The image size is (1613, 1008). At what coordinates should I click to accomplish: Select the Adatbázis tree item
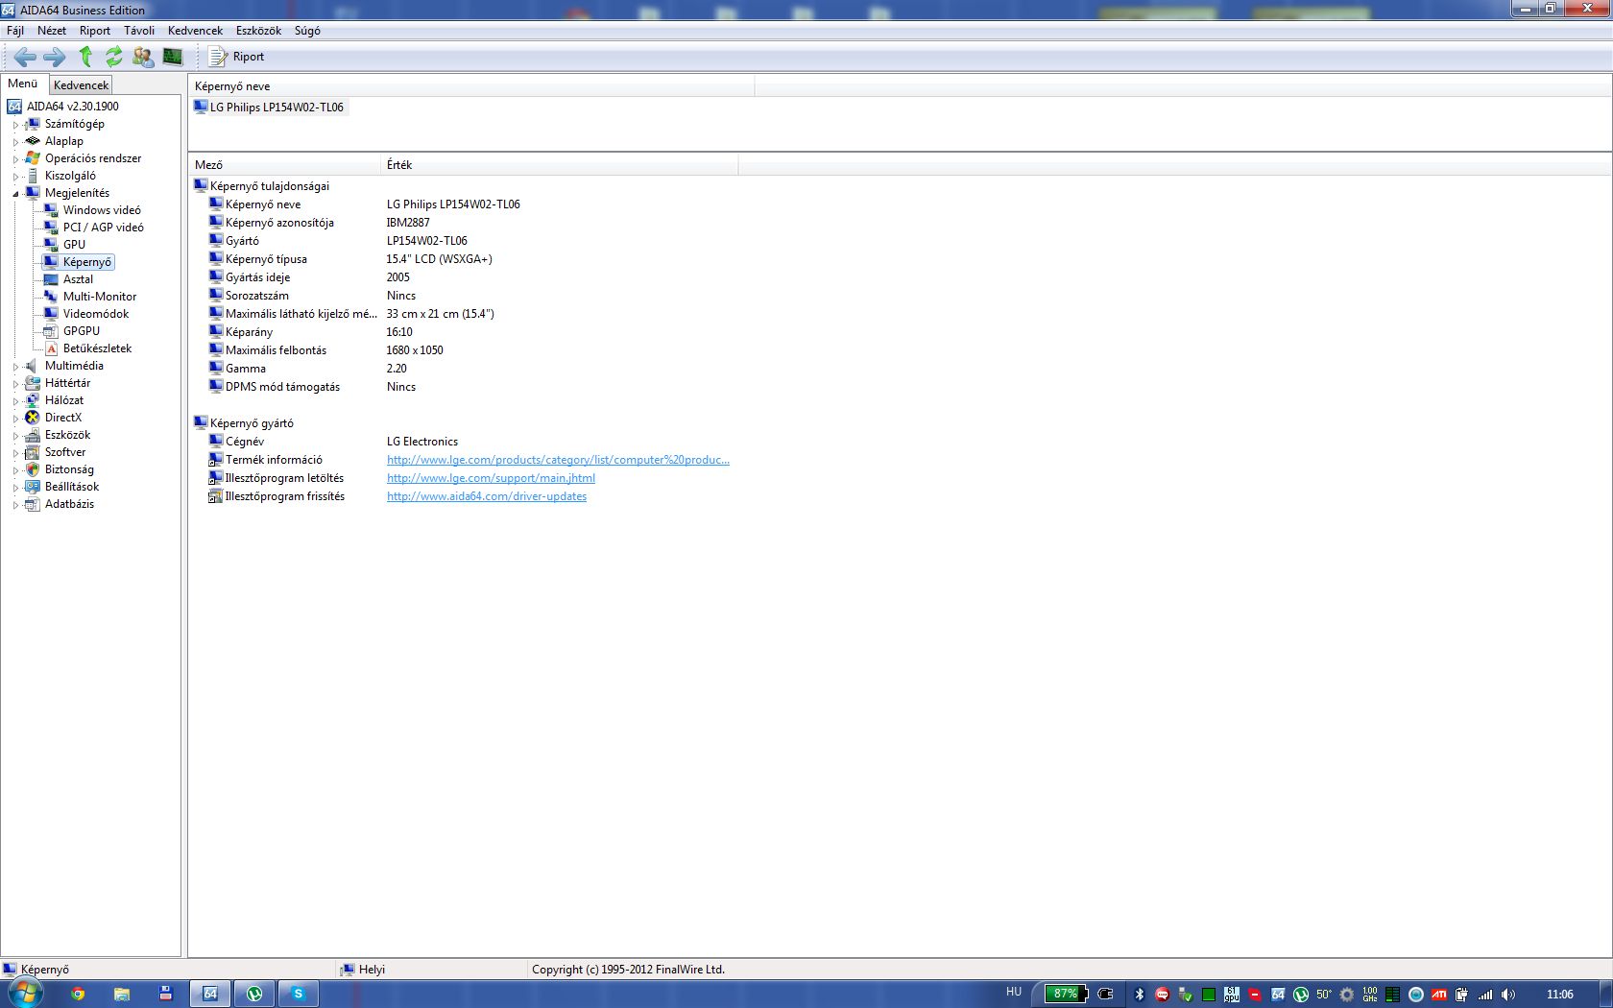coord(69,504)
